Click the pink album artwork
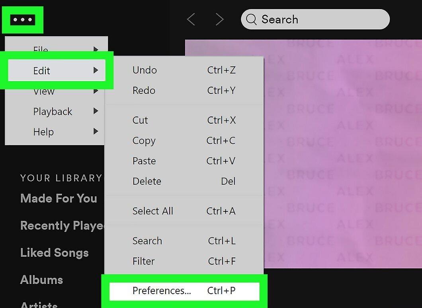422x308 pixels. click(343, 154)
